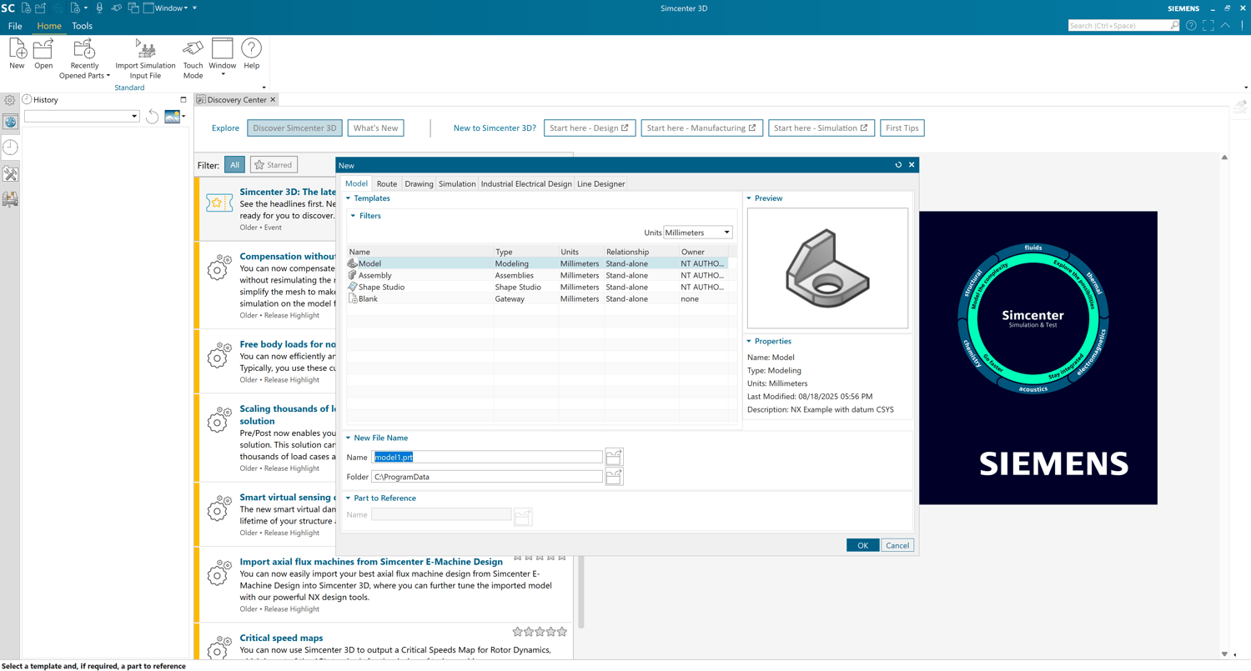Select the All filter in Discovery Center
This screenshot has height=671, width=1251.
(234, 165)
